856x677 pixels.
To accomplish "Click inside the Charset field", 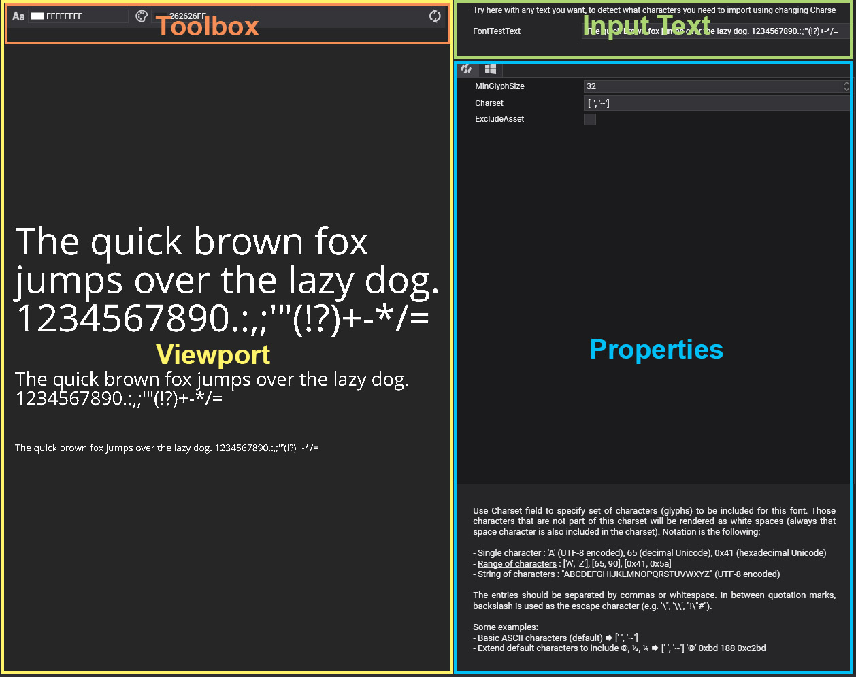I will tap(714, 103).
